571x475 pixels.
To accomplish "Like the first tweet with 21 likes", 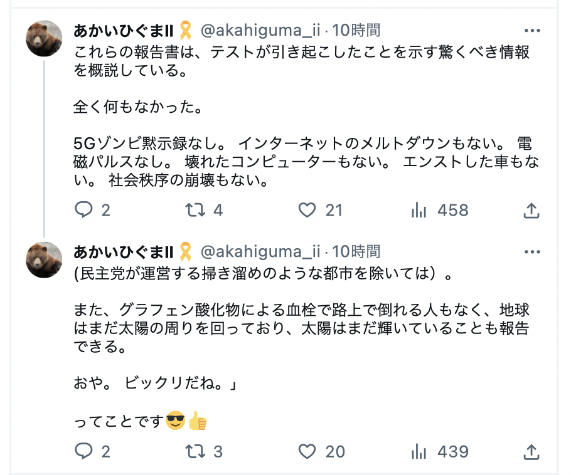I will 307,210.
